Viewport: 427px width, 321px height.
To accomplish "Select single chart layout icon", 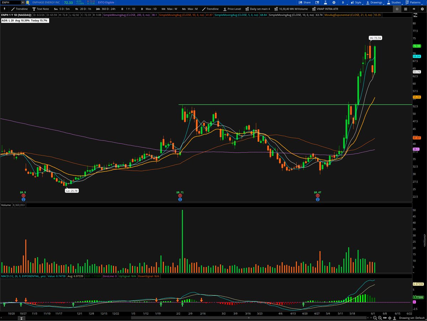I will coord(397,9).
